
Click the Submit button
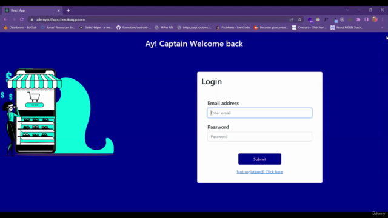[259, 159]
